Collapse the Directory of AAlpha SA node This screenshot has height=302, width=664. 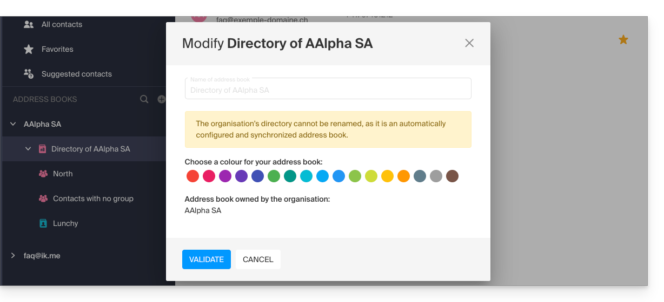tap(28, 149)
